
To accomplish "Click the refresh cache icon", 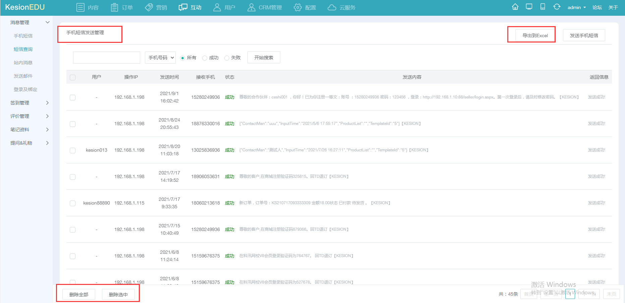I will coord(557,7).
